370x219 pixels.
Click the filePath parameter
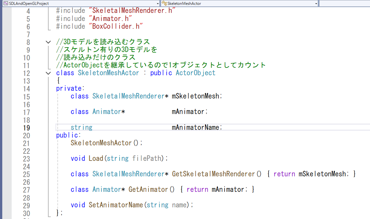point(146,158)
